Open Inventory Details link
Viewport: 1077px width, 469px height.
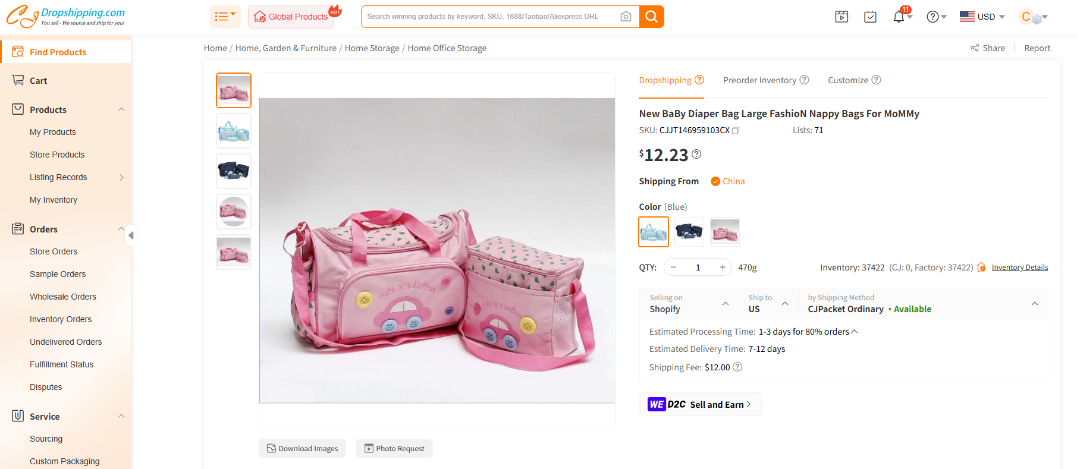pyautogui.click(x=1019, y=267)
